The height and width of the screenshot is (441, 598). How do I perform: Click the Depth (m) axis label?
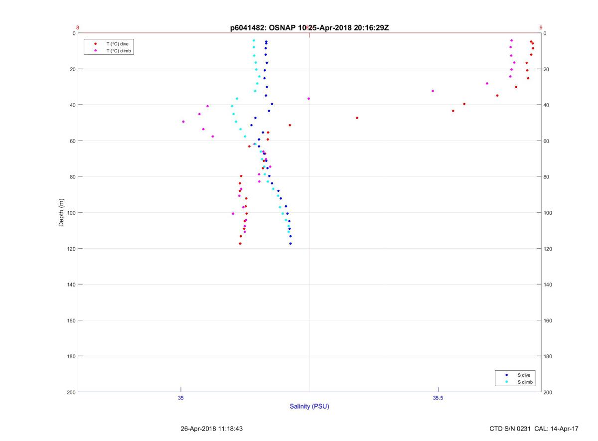coord(62,212)
